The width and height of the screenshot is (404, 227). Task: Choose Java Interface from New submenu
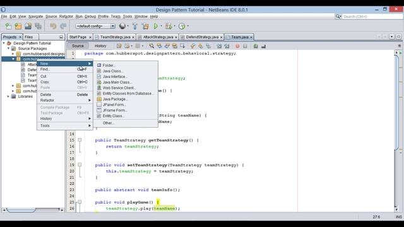click(x=126, y=76)
